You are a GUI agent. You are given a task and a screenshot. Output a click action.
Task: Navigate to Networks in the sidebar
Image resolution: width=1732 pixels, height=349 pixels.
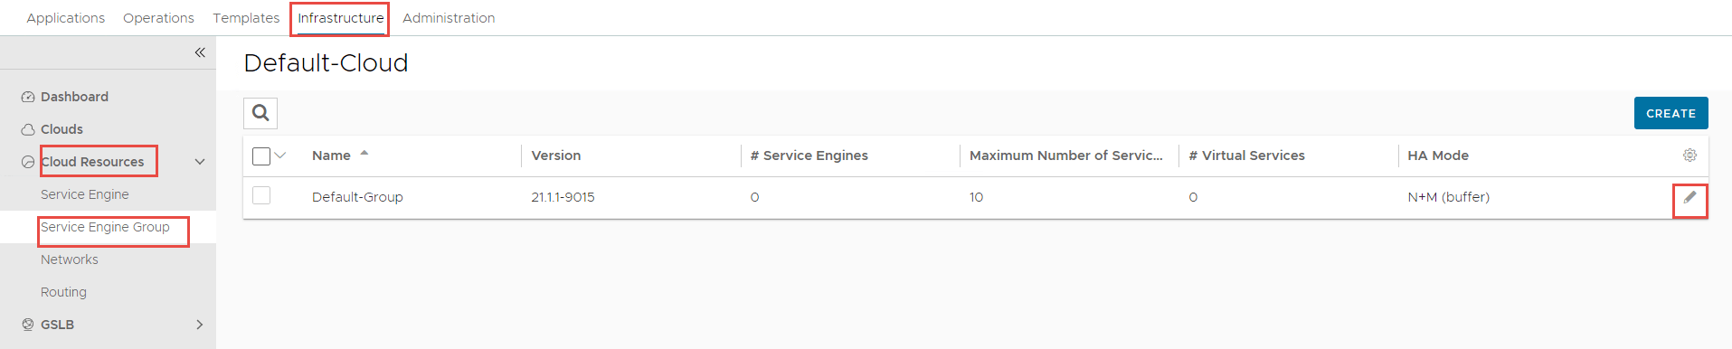70,259
